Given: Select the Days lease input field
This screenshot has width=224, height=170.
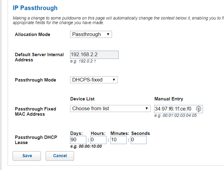Looking at the screenshot, I should coord(78,140).
